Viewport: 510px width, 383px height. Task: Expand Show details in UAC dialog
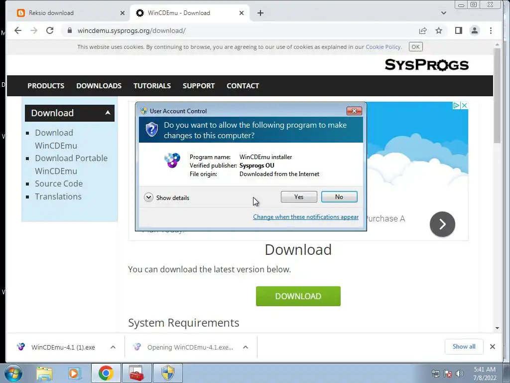(x=166, y=197)
